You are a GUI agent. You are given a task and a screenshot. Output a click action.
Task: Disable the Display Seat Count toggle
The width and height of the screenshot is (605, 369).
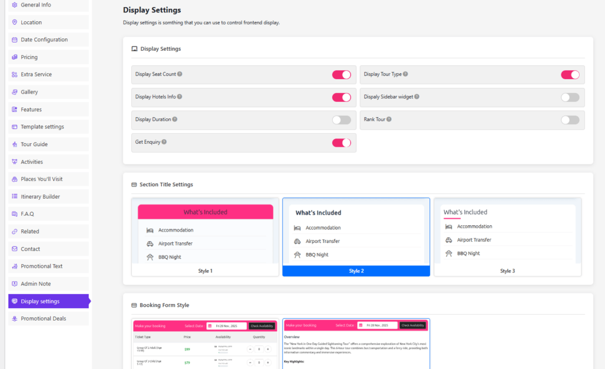pyautogui.click(x=341, y=75)
